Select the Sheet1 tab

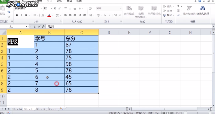[29, 109]
